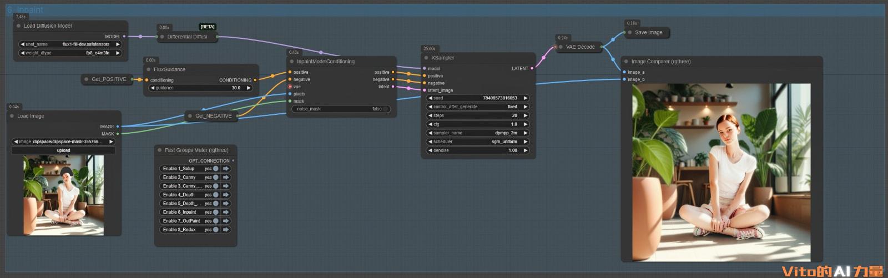This screenshot has height=278, width=888.
Task: Collapse the Differential Diffusion node dot
Action: click(x=162, y=37)
